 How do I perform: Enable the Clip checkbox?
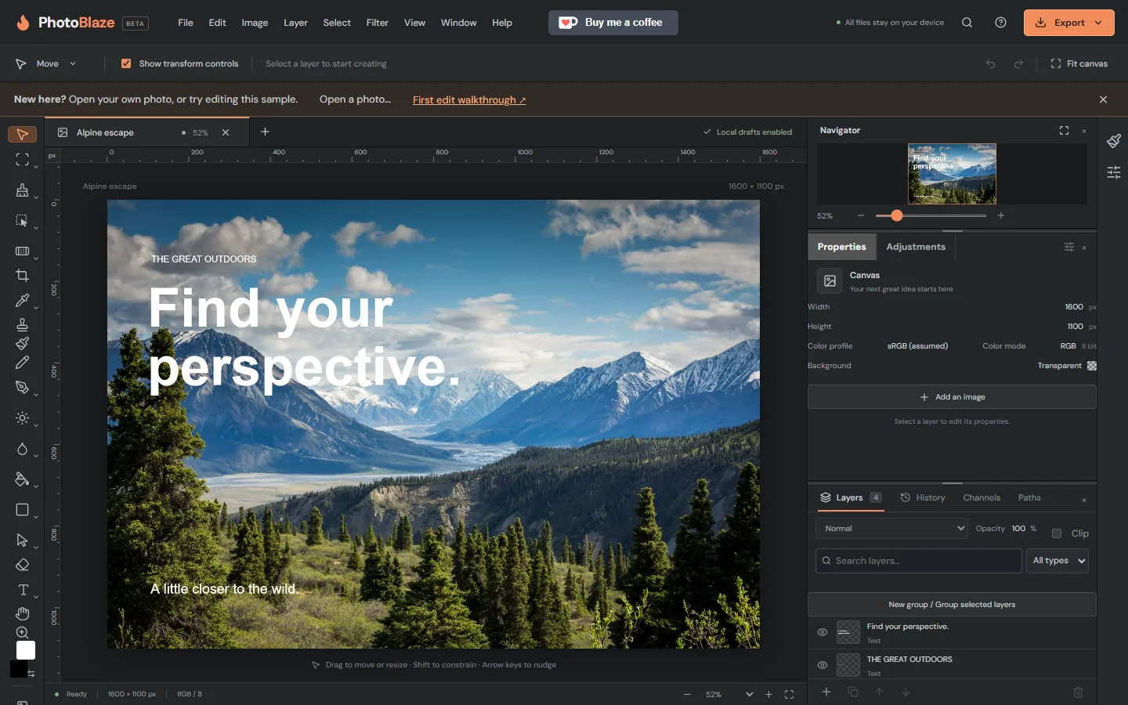coord(1057,533)
